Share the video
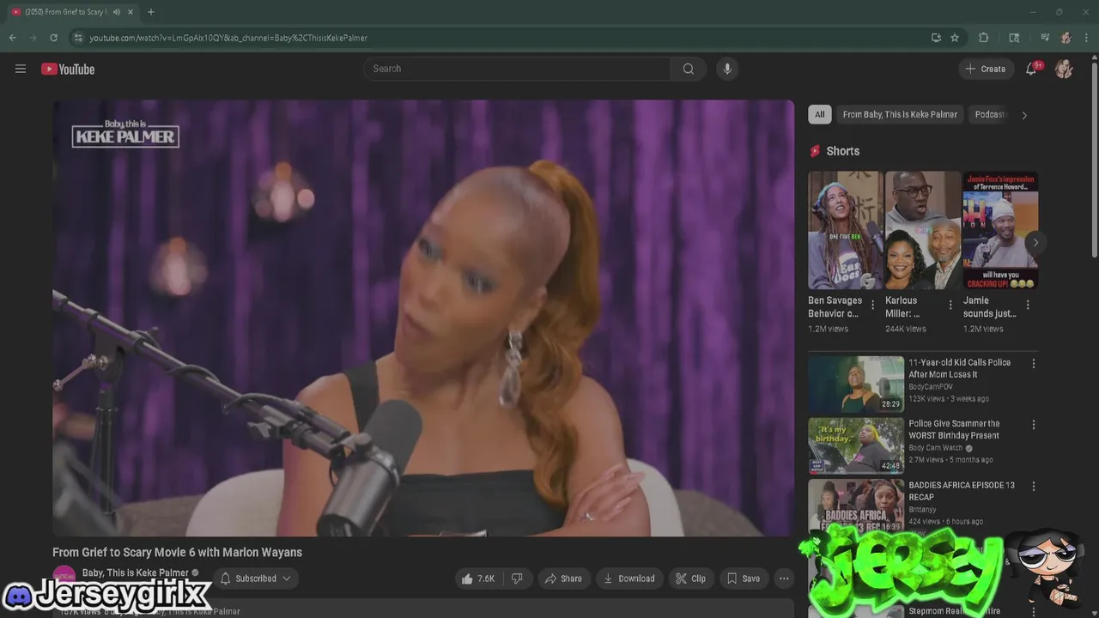The image size is (1099, 618). 563,579
